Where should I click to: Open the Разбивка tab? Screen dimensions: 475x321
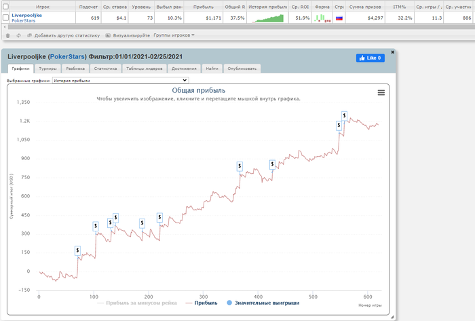[75, 69]
